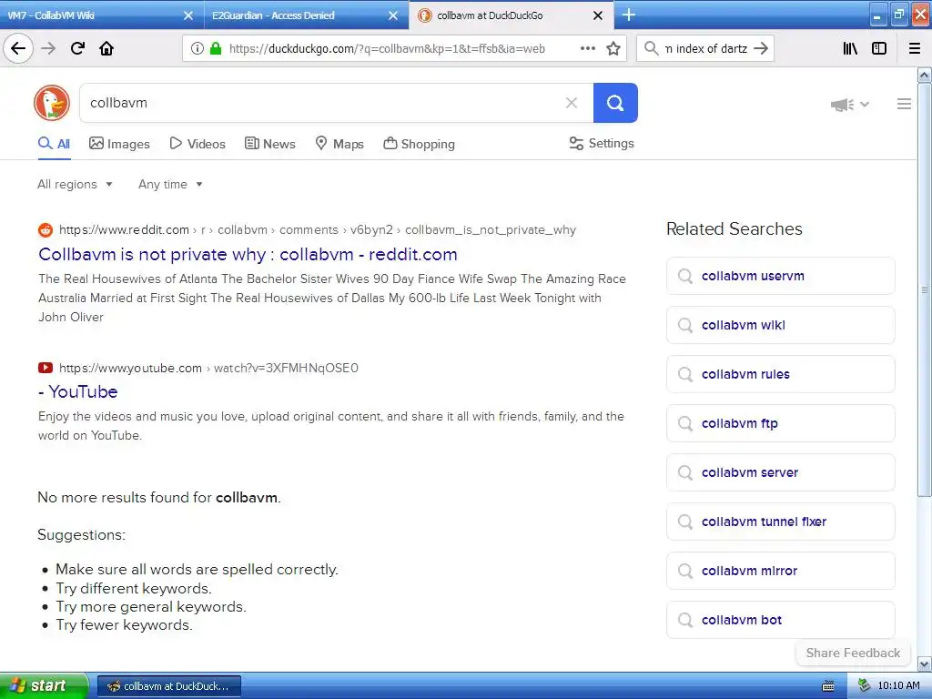Open the Windows start menu
The image size is (932, 699).
[44, 685]
